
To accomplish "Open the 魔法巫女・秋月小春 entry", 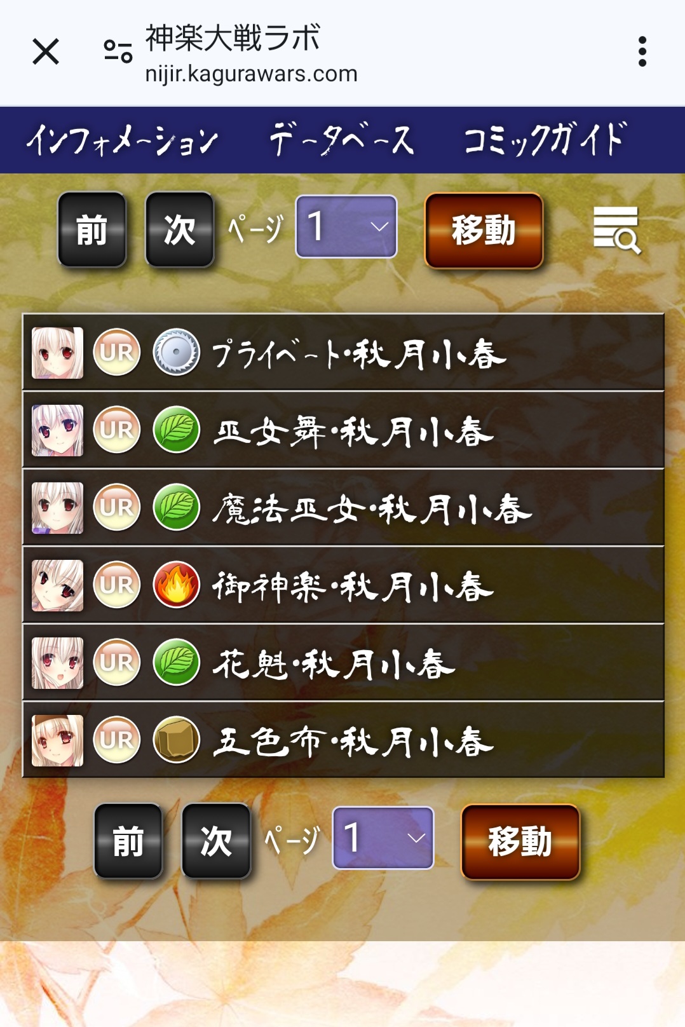I will click(343, 507).
